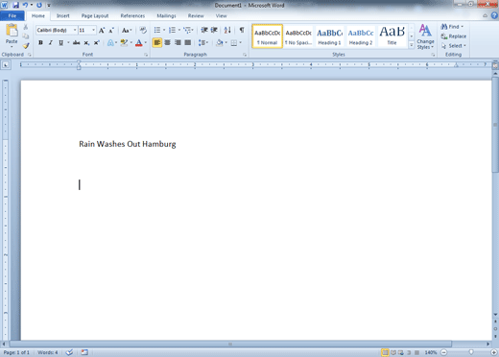The height and width of the screenshot is (357, 499).
Task: Apply the Heading 2 style
Action: click(x=361, y=36)
